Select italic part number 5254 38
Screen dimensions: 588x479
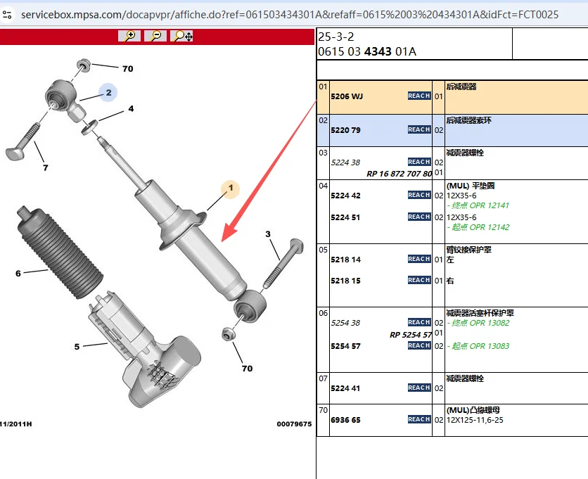click(x=345, y=323)
